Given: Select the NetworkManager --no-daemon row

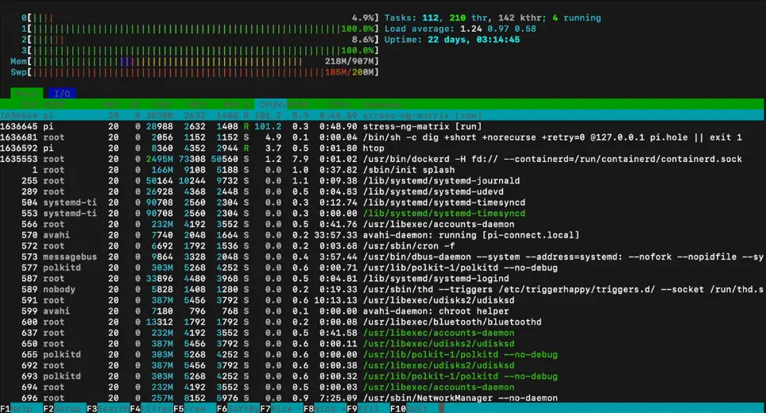Looking at the screenshot, I should pos(382,397).
